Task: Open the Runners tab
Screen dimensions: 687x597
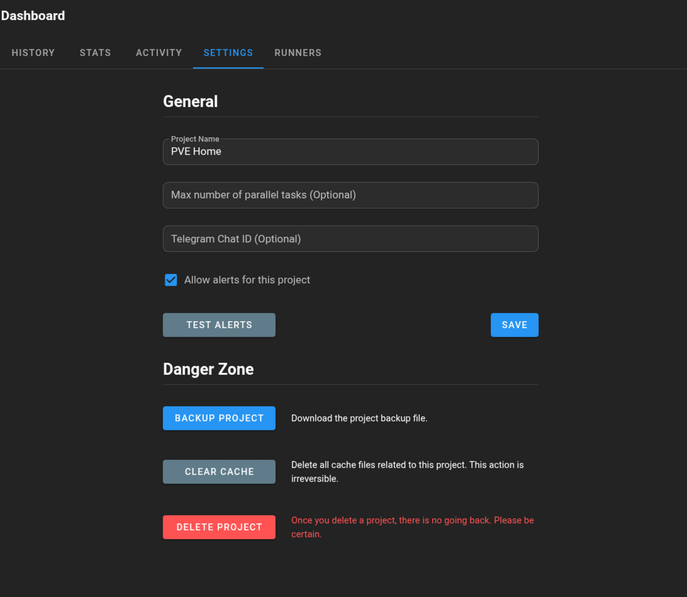Action: pyautogui.click(x=298, y=53)
